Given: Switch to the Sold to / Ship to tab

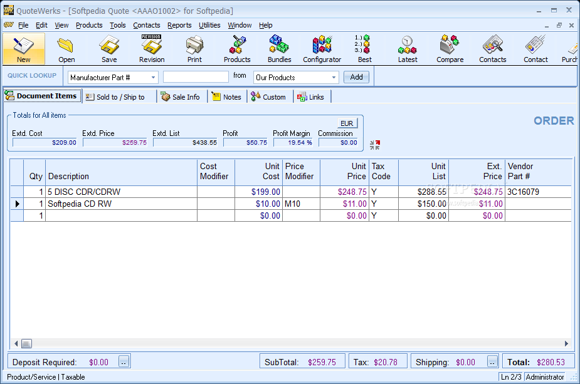Looking at the screenshot, I should [120, 97].
